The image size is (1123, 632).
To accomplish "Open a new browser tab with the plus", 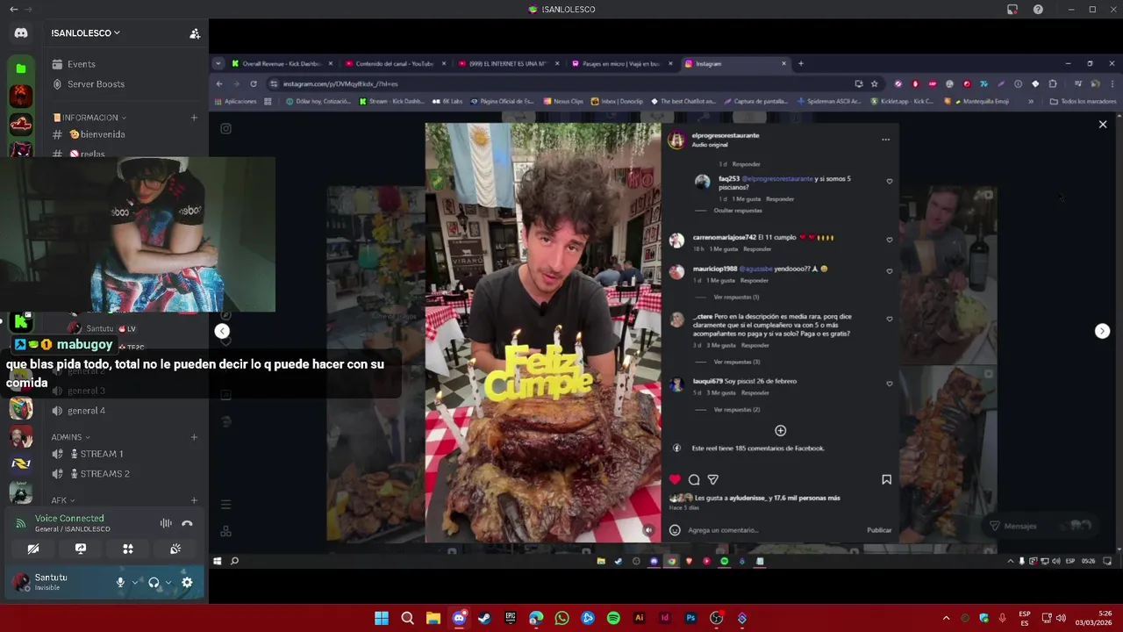I will point(800,63).
